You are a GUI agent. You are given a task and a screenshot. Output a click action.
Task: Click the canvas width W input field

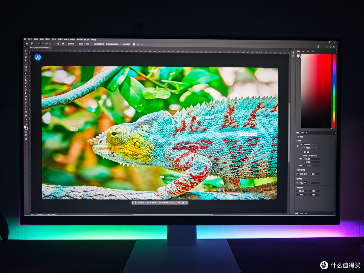(x=307, y=144)
